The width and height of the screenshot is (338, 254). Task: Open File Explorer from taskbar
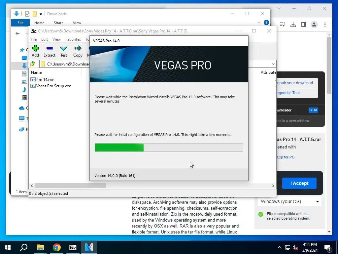pos(40,247)
